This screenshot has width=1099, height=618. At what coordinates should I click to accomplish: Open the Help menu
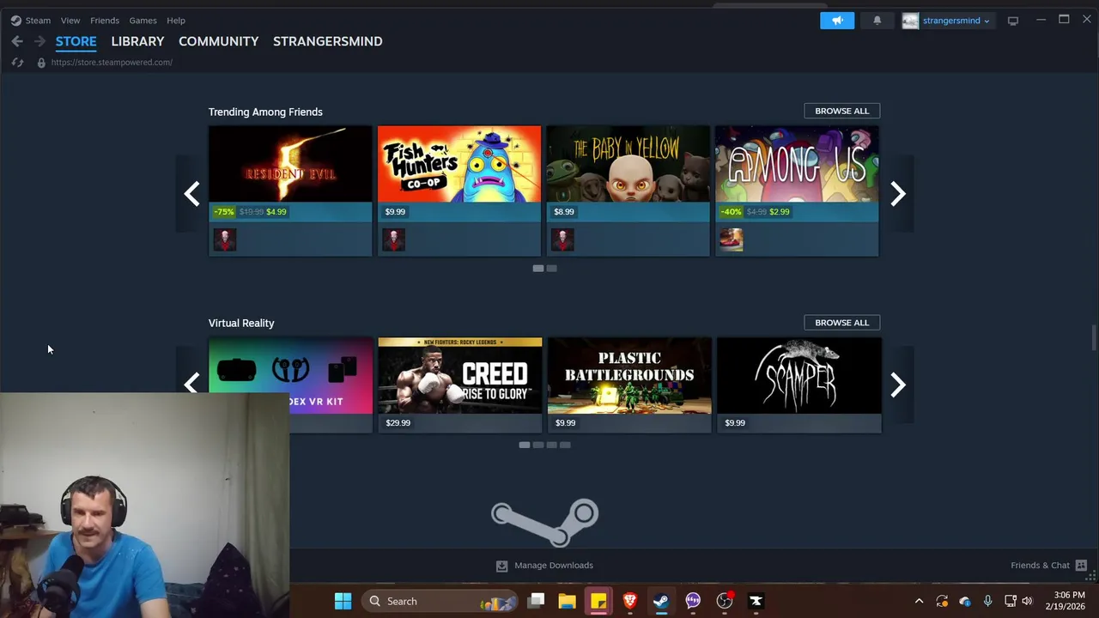click(176, 21)
